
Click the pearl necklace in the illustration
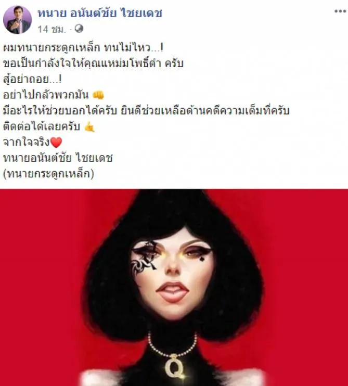pyautogui.click(x=172, y=344)
